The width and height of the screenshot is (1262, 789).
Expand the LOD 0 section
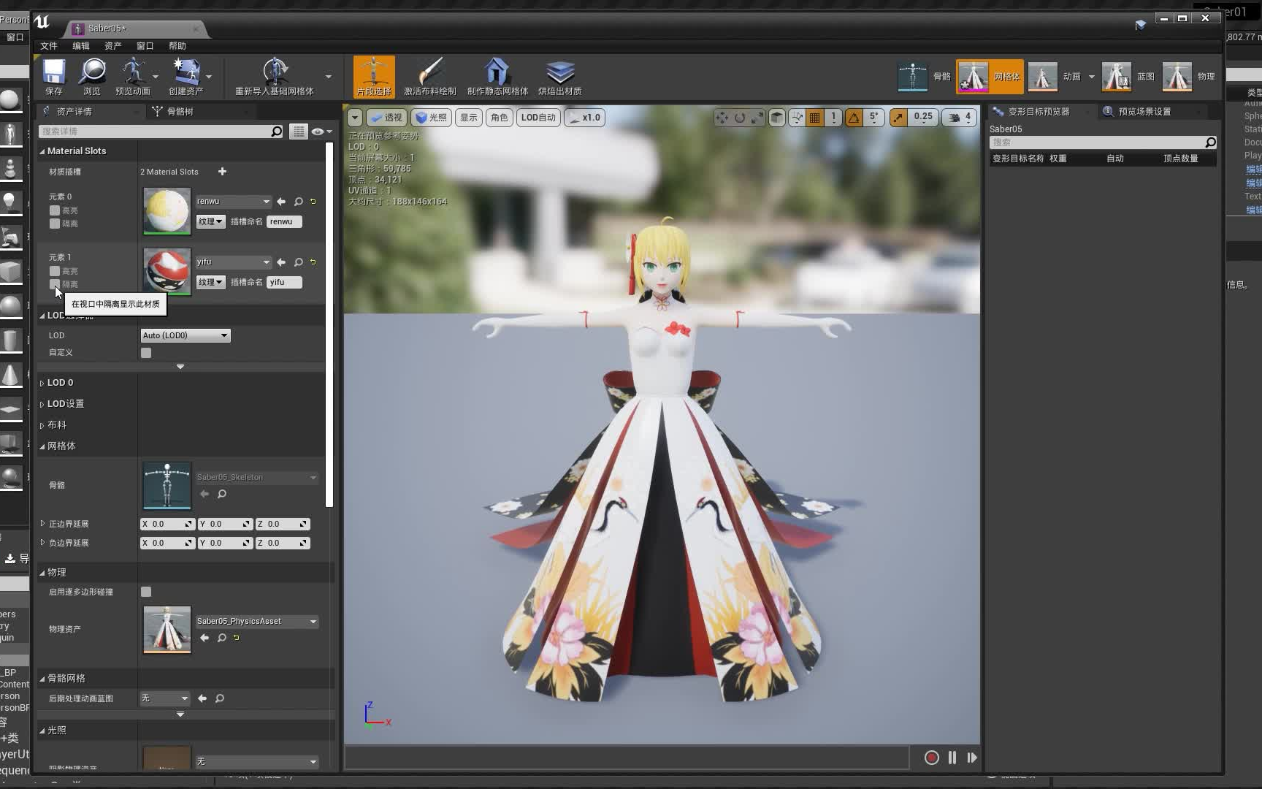tap(42, 384)
